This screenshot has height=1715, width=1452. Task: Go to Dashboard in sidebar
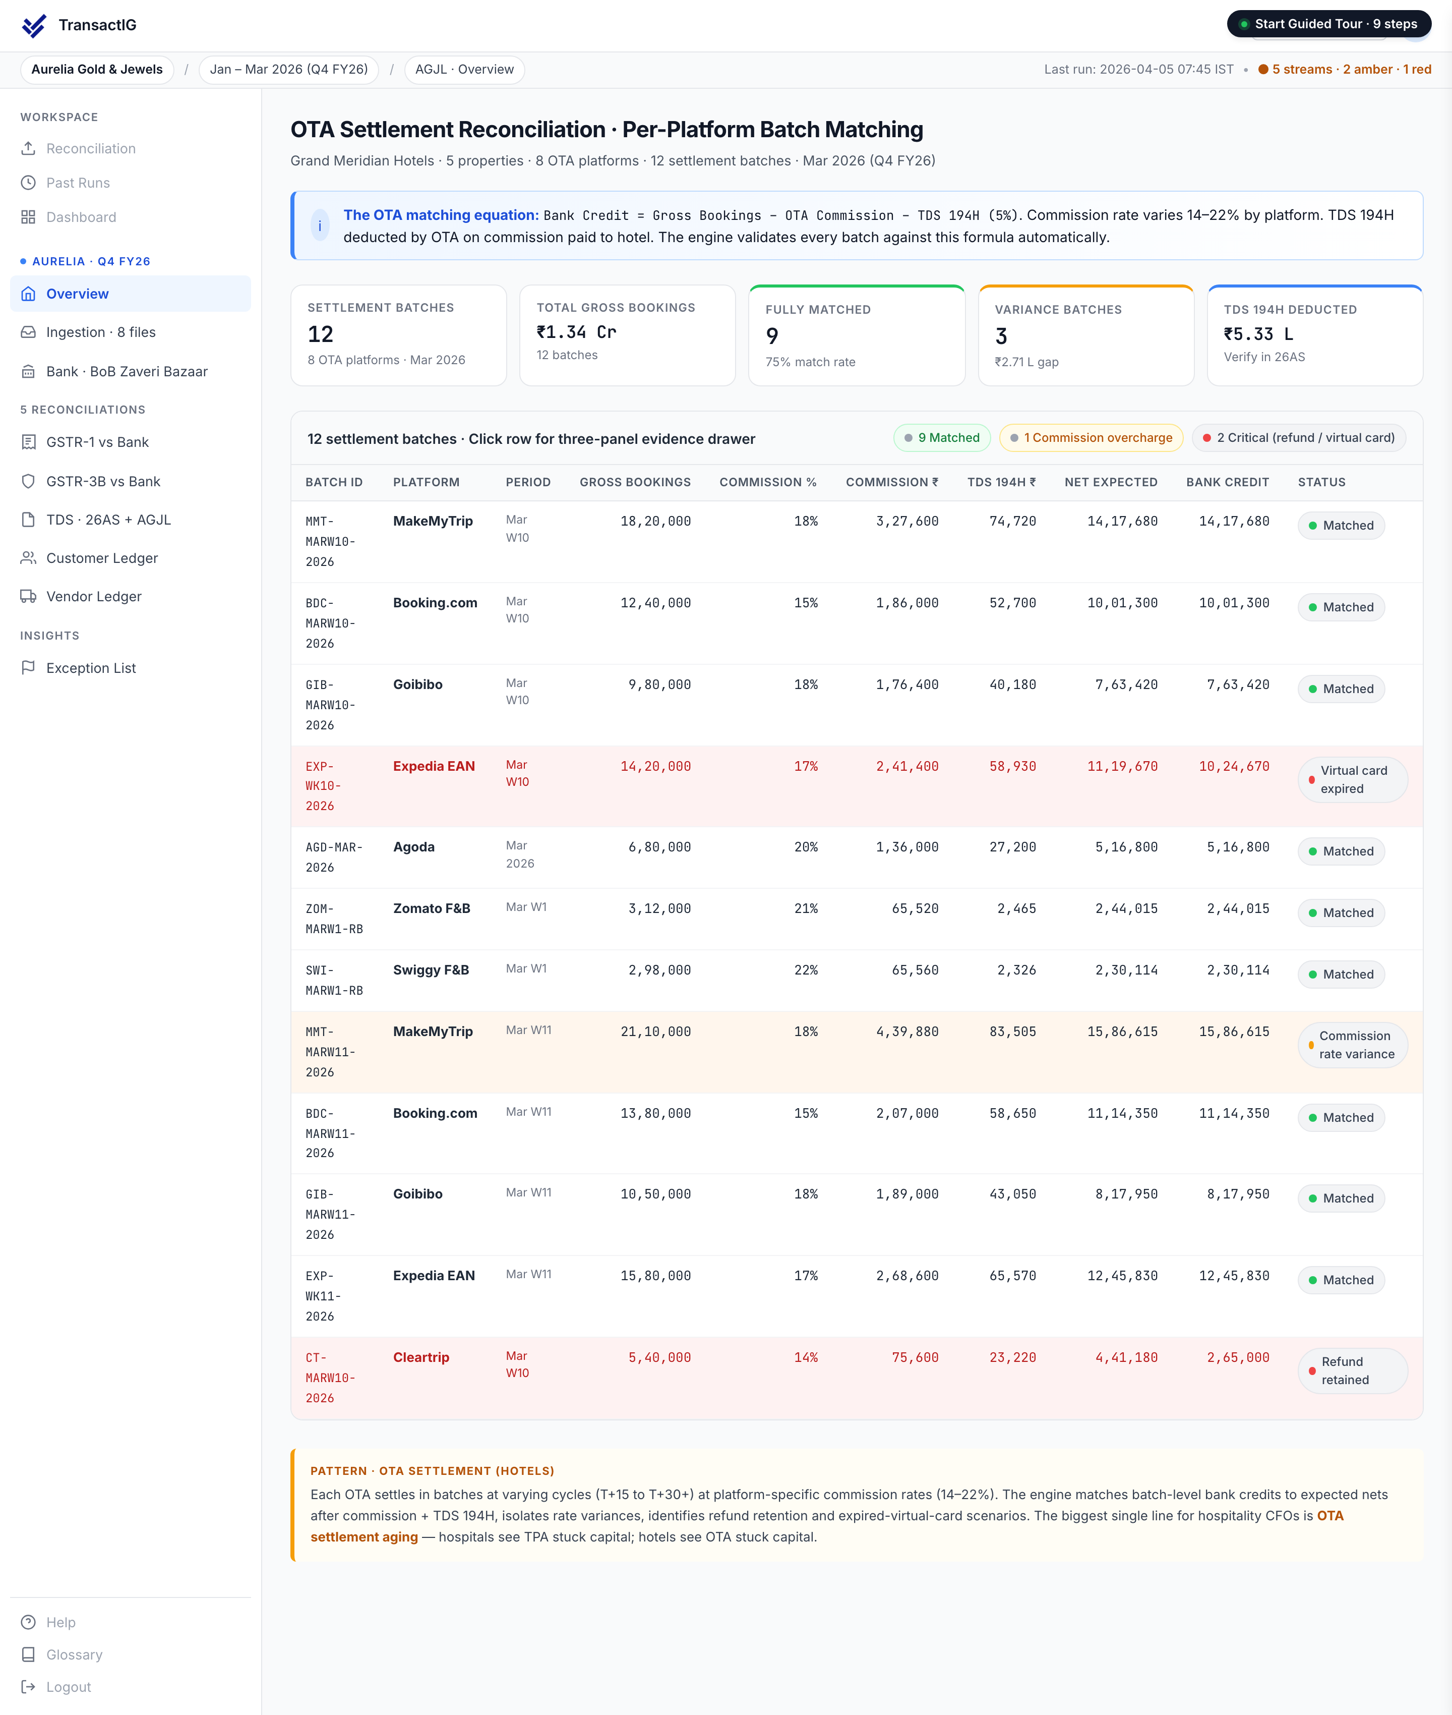(130, 217)
